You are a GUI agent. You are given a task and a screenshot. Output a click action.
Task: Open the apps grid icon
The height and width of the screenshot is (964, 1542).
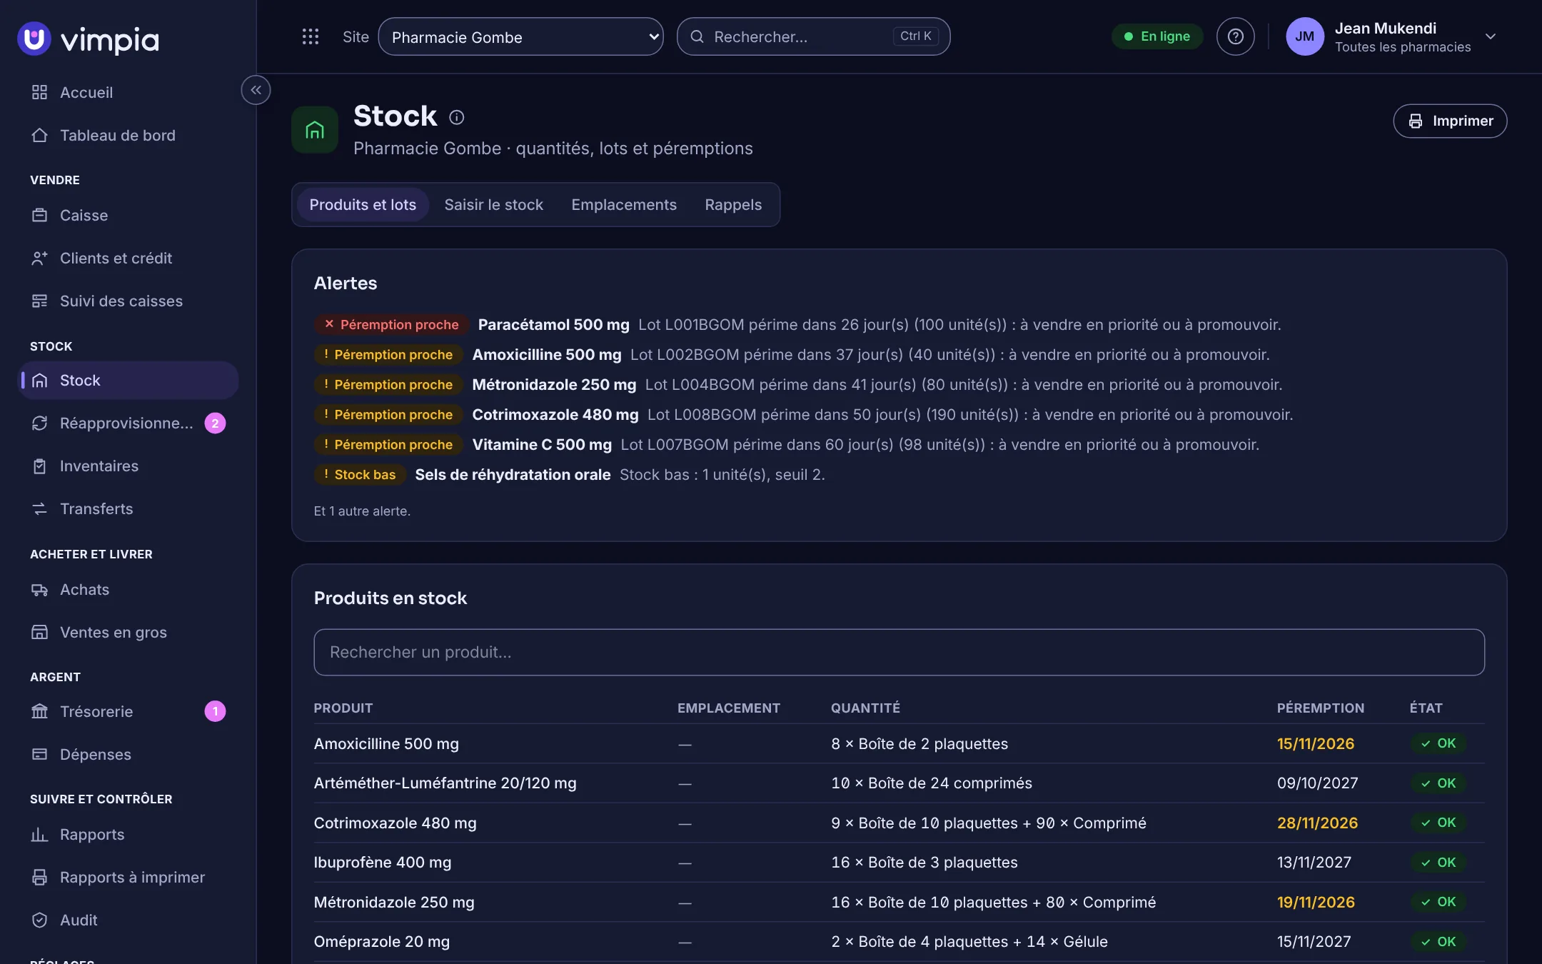[x=310, y=36]
